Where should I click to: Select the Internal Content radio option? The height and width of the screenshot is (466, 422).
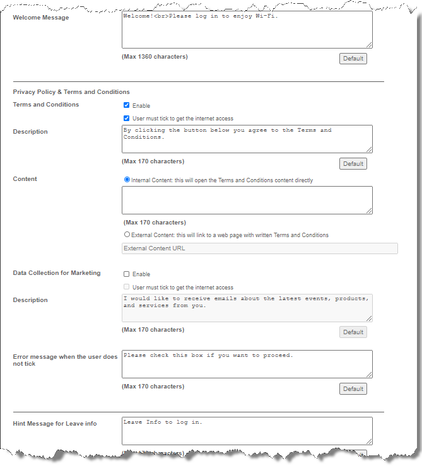coord(127,180)
